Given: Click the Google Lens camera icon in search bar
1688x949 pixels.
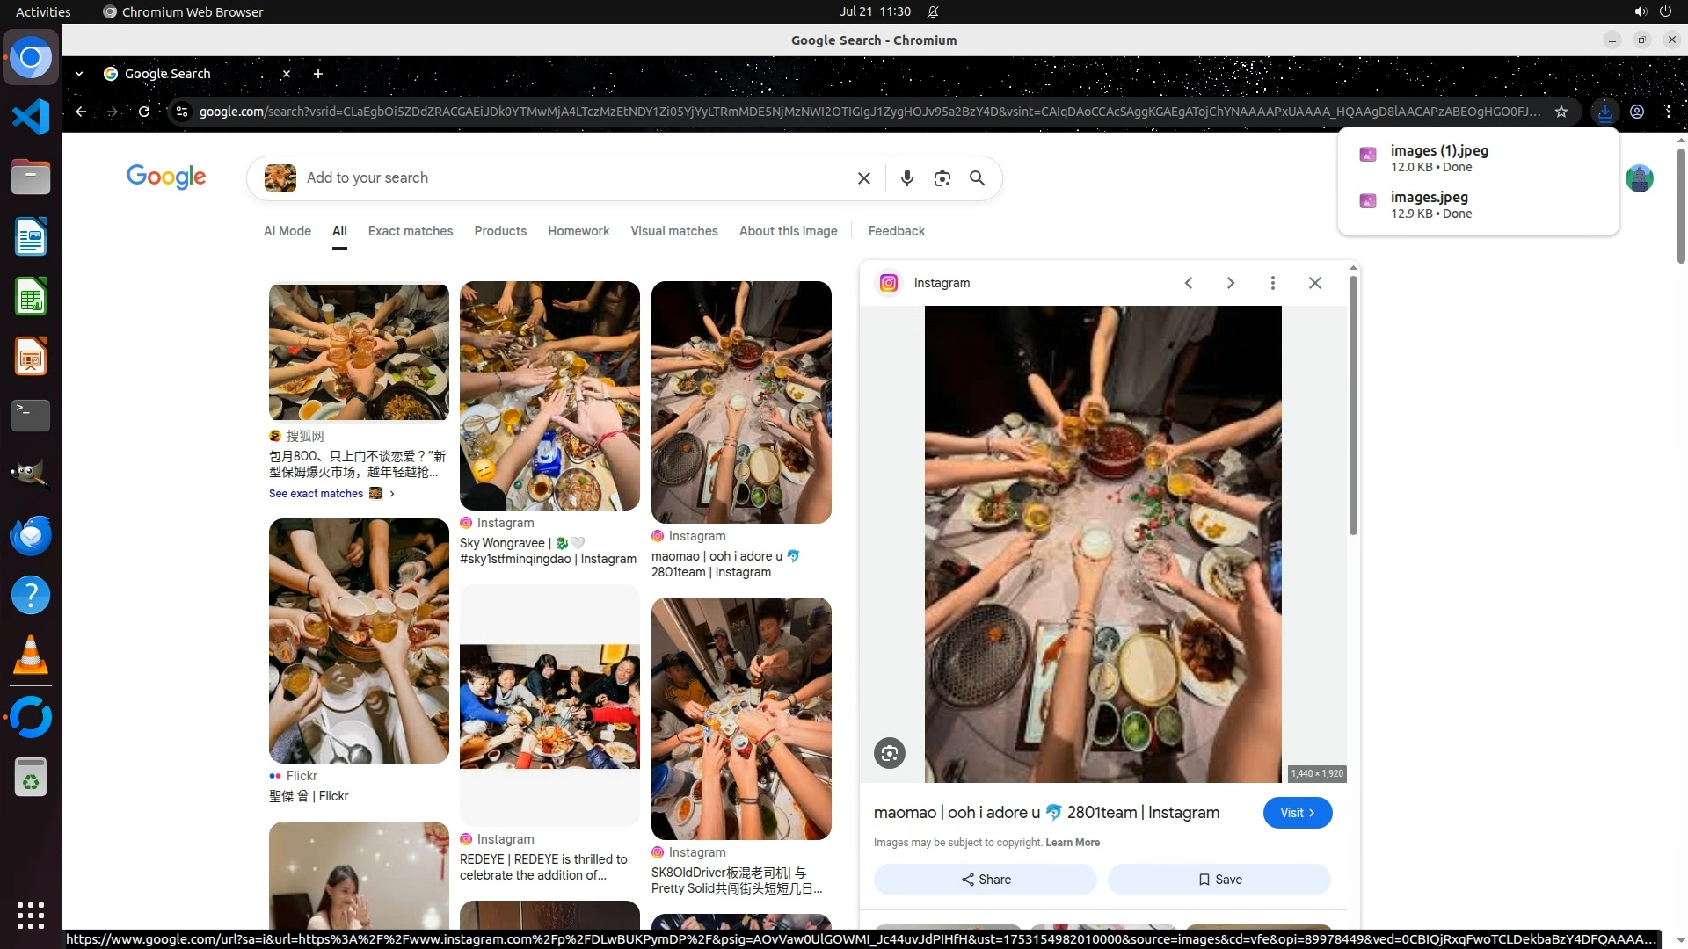Looking at the screenshot, I should (942, 178).
